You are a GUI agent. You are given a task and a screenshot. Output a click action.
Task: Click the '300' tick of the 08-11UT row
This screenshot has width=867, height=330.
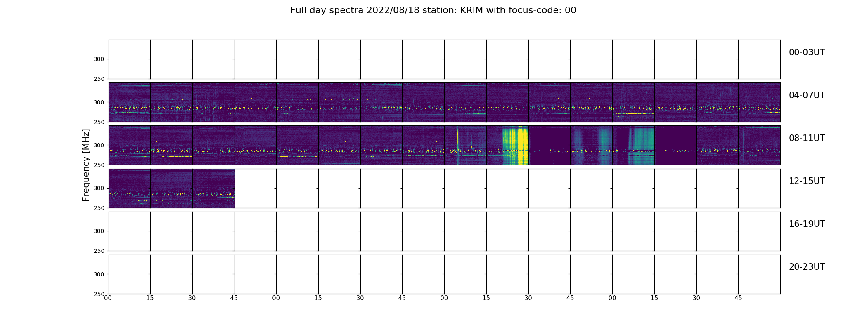[99, 145]
